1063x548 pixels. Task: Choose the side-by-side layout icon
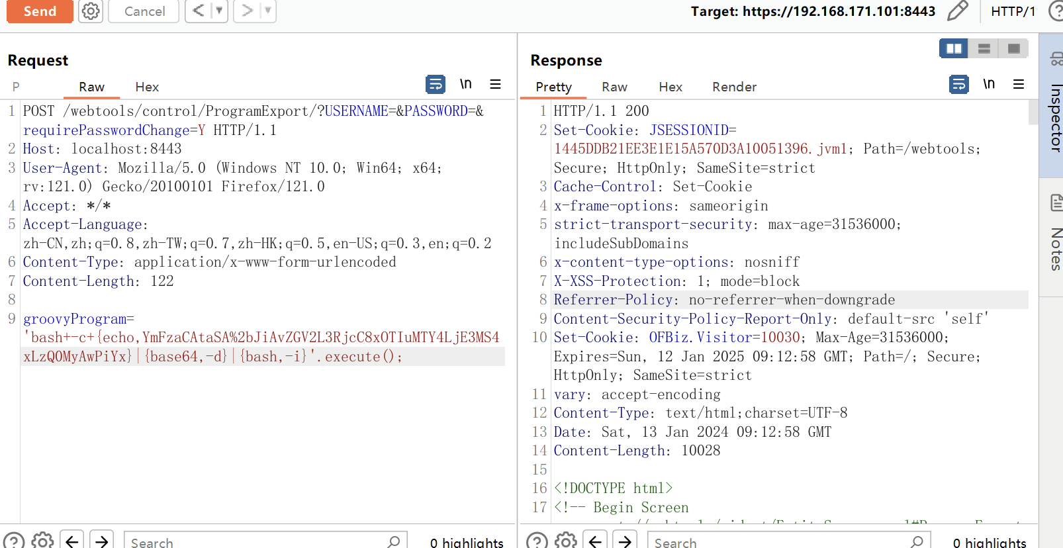(954, 48)
